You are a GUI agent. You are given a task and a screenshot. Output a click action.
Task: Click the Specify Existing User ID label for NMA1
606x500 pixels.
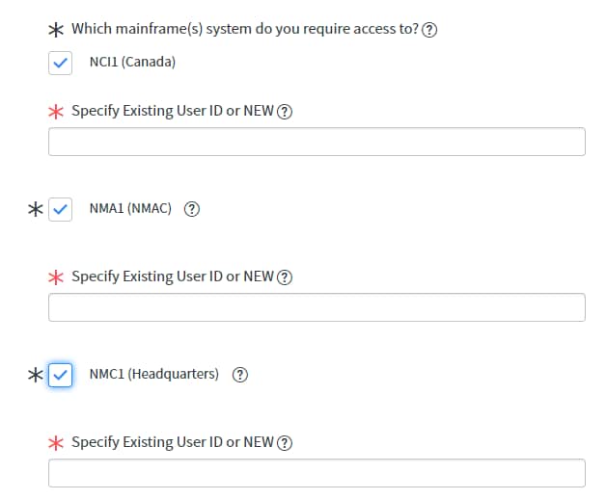(x=173, y=276)
